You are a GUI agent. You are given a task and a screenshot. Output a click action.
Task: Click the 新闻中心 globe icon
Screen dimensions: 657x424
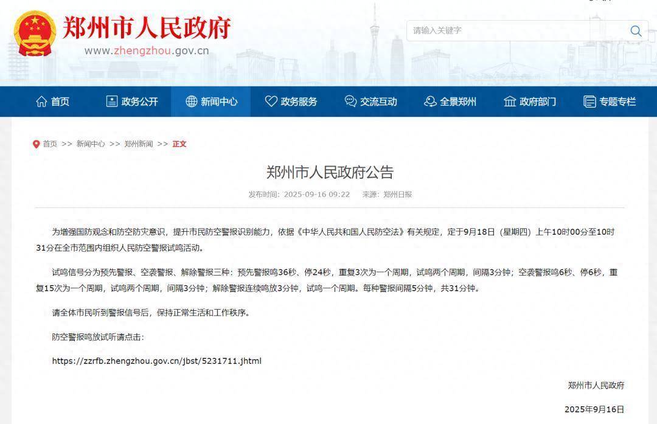point(192,102)
